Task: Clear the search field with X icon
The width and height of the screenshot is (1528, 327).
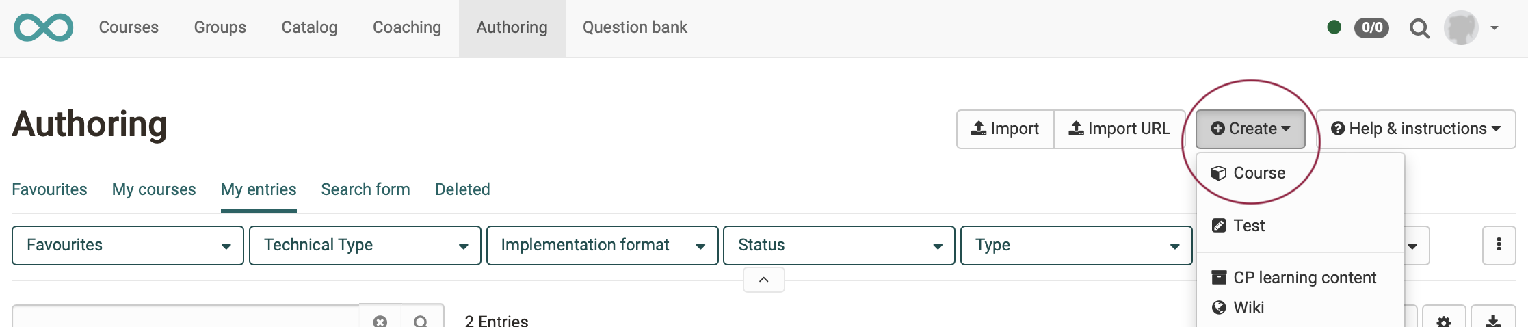Action: 380,320
